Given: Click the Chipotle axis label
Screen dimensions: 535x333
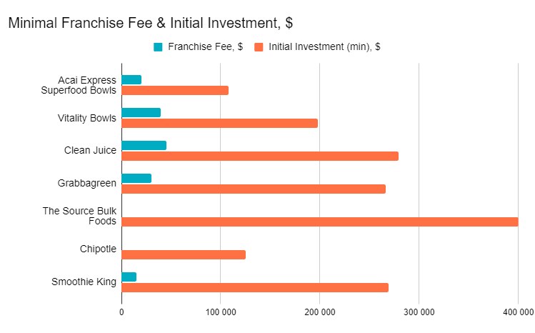Looking at the screenshot, I should pos(99,249).
